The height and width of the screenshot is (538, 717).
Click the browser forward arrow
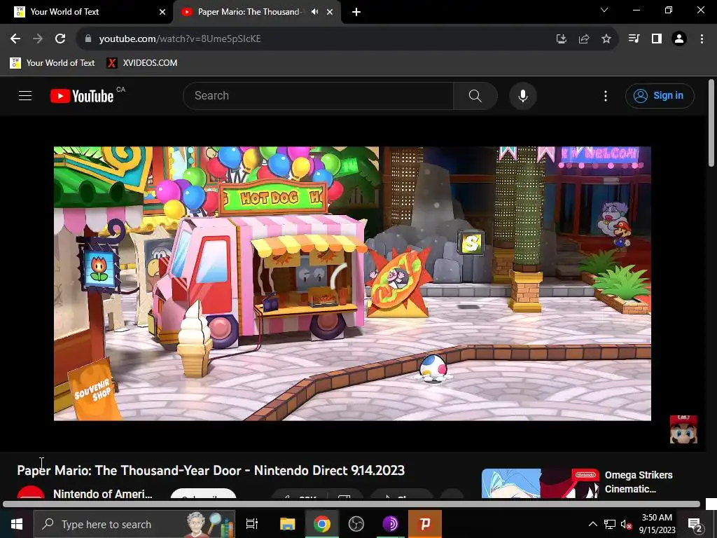click(x=38, y=39)
